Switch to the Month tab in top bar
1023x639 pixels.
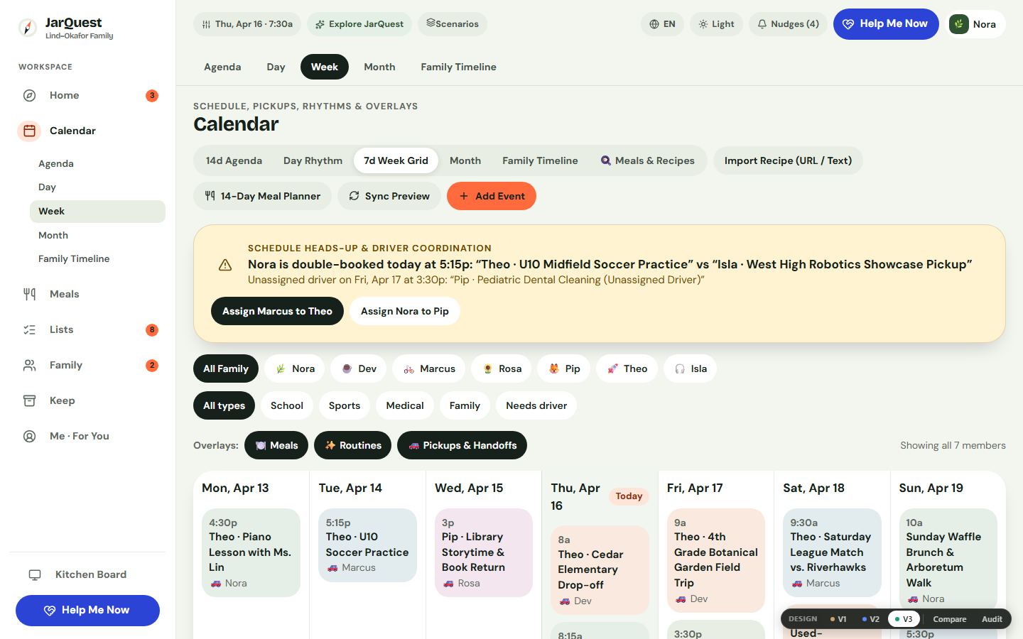point(379,67)
